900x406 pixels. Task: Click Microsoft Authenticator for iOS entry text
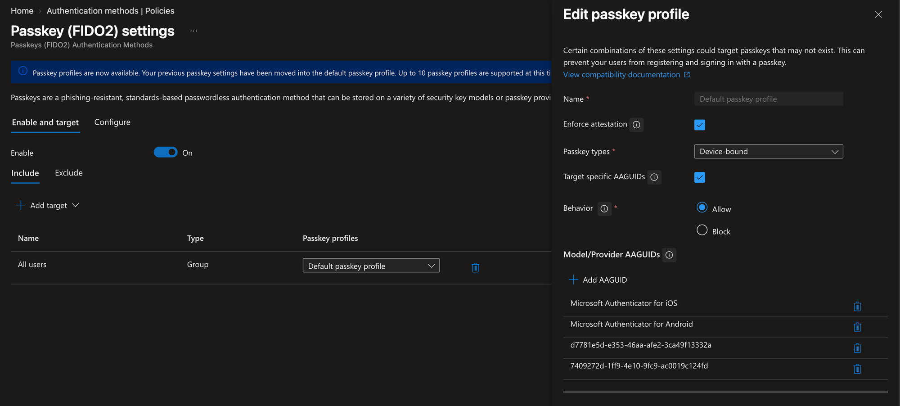624,303
